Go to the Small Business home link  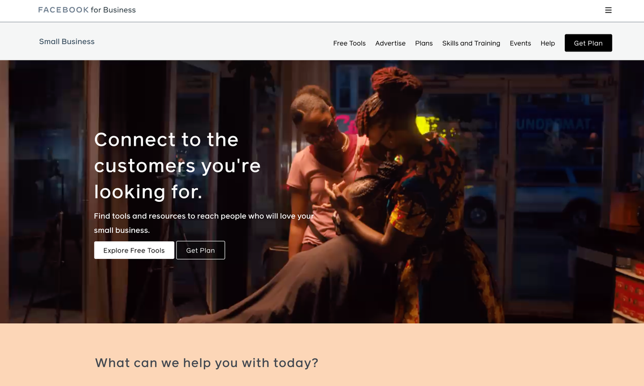tap(67, 41)
